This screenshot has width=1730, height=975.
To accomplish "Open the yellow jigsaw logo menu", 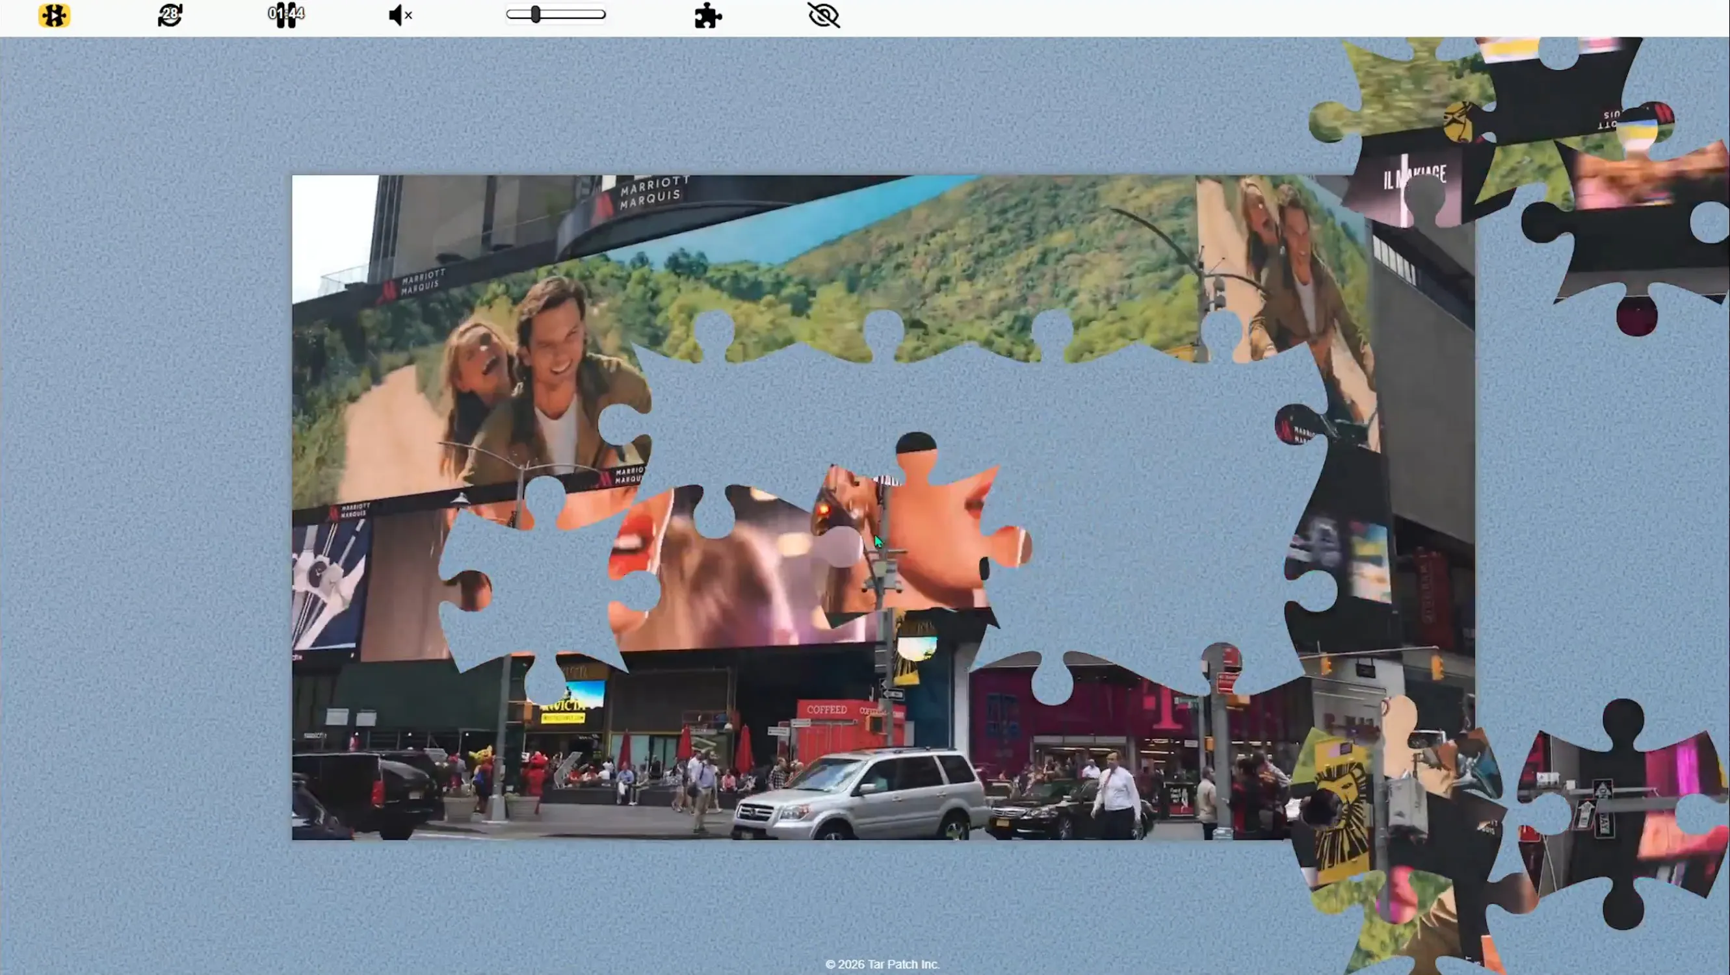I will click(55, 15).
